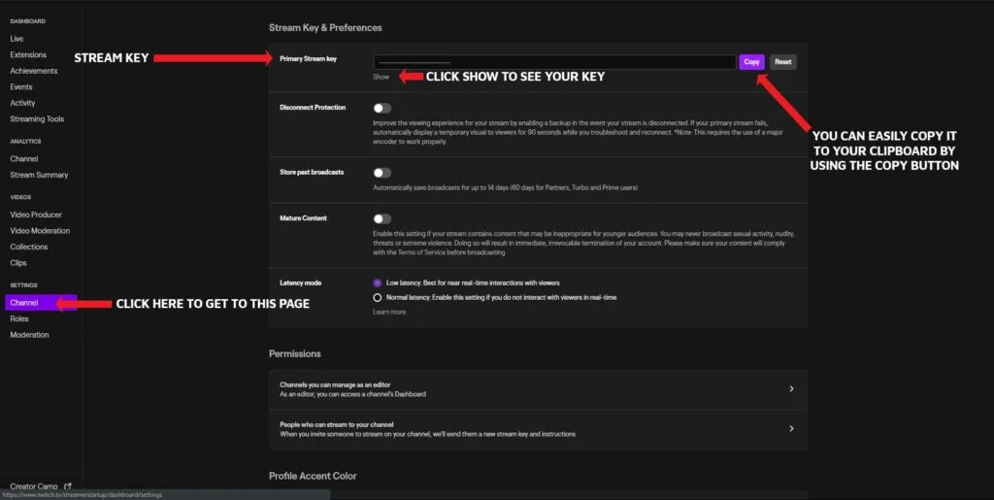Open Video Producer in sidebar
The height and width of the screenshot is (500, 994).
pyautogui.click(x=36, y=215)
